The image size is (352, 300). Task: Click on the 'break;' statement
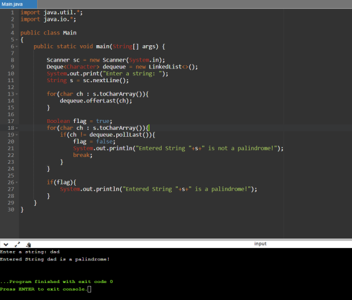pos(82,155)
